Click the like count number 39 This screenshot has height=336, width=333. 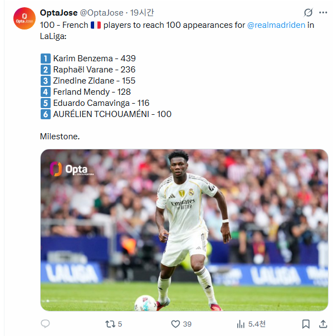[187, 324]
